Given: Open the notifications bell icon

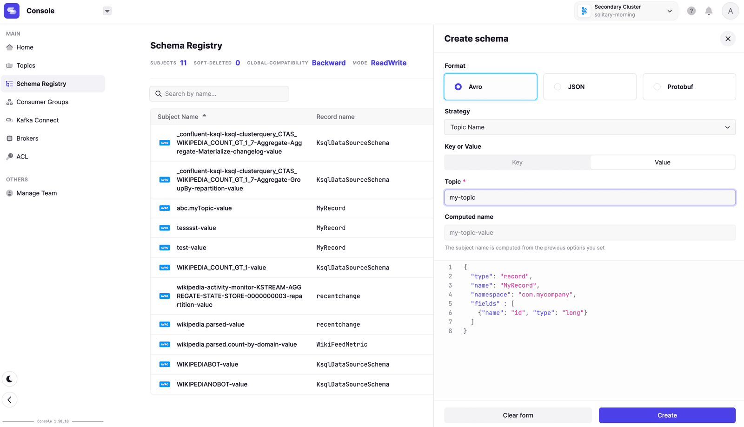Looking at the screenshot, I should (708, 11).
